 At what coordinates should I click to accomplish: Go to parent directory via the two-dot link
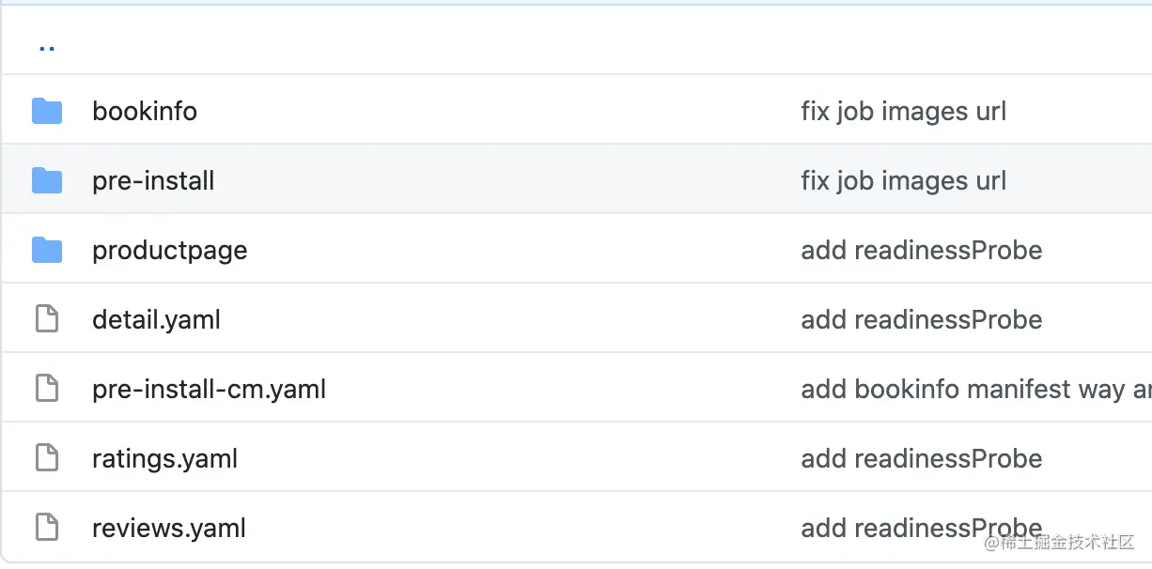point(47,46)
